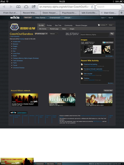Viewport: 124px width, 165px height.
Task: Tap the Safari forward arrow
Action: tap(11, 7)
